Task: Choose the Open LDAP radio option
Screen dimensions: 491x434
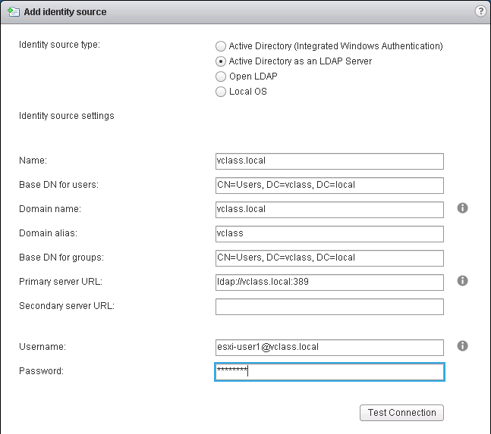Action: 221,76
